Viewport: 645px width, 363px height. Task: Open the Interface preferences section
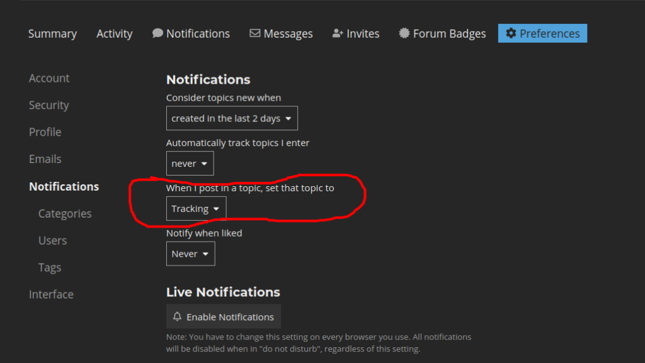coord(51,294)
